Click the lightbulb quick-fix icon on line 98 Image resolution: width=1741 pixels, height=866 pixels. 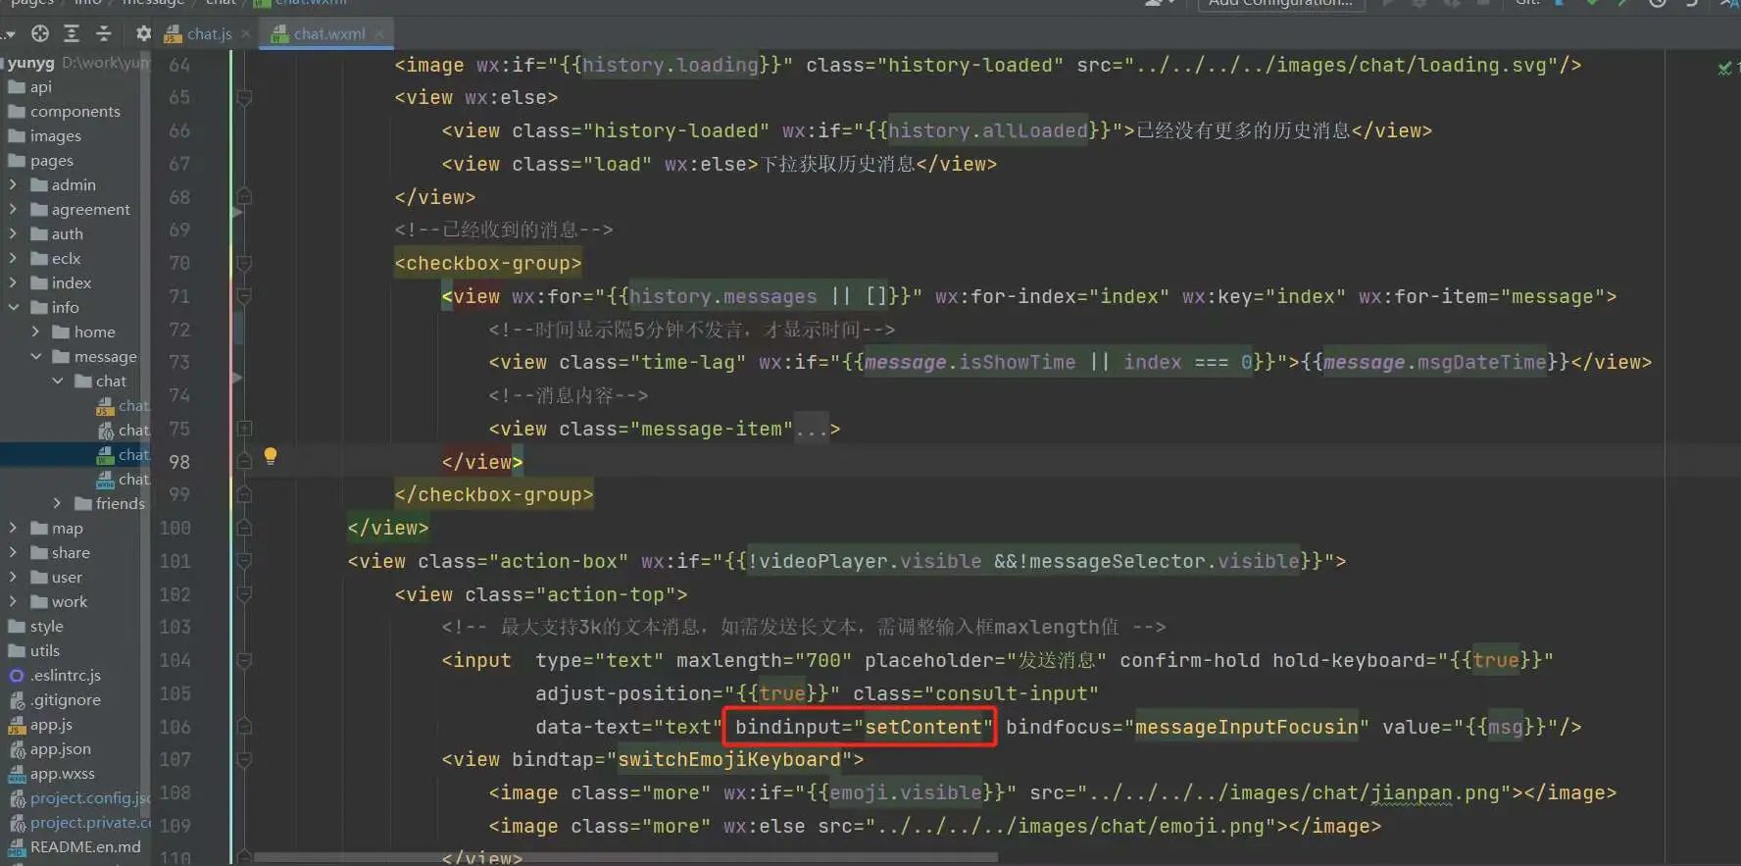pos(271,456)
